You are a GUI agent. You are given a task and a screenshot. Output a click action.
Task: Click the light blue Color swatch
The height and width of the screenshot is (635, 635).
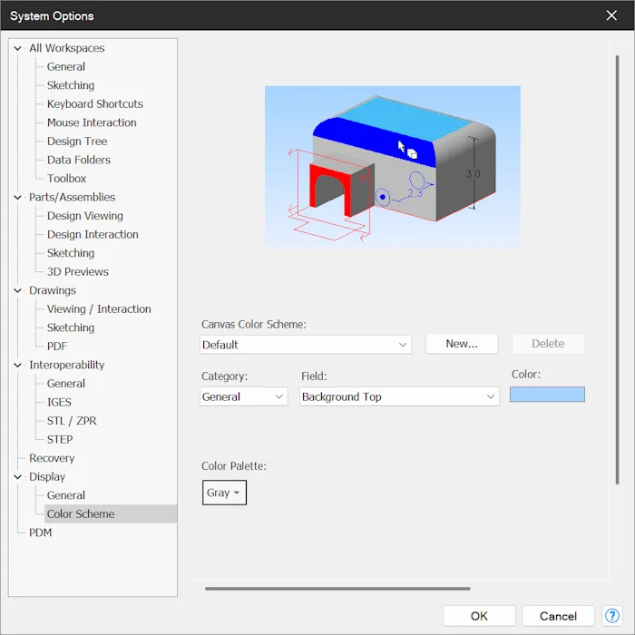(x=547, y=394)
